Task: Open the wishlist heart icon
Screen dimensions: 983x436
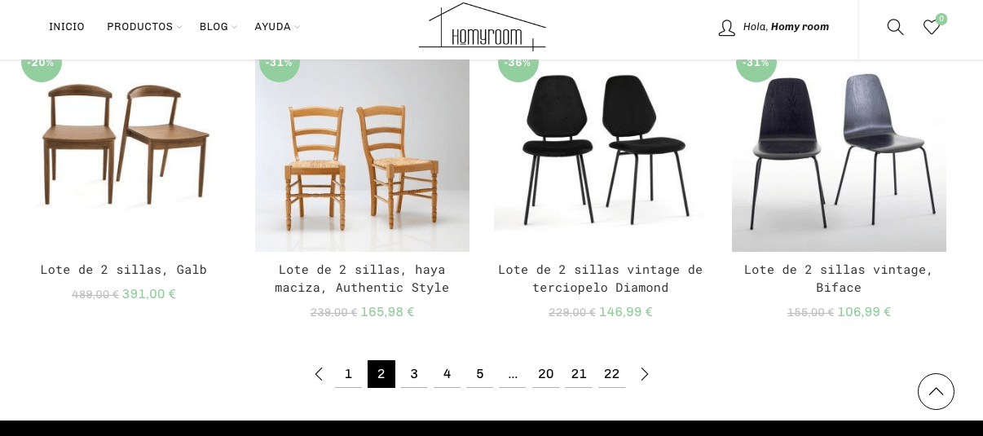Action: pos(932,27)
